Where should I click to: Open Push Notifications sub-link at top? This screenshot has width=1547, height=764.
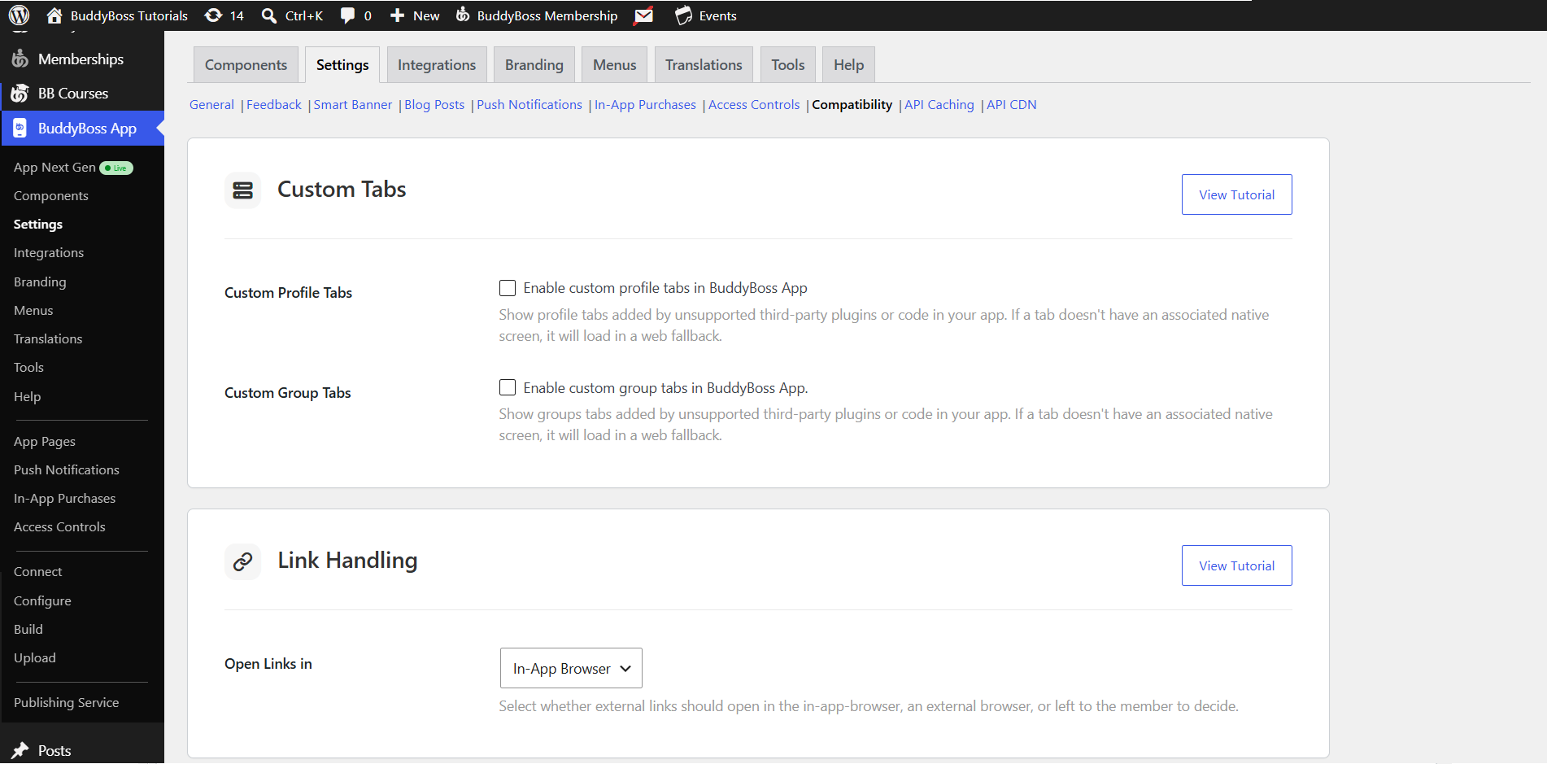tap(529, 105)
